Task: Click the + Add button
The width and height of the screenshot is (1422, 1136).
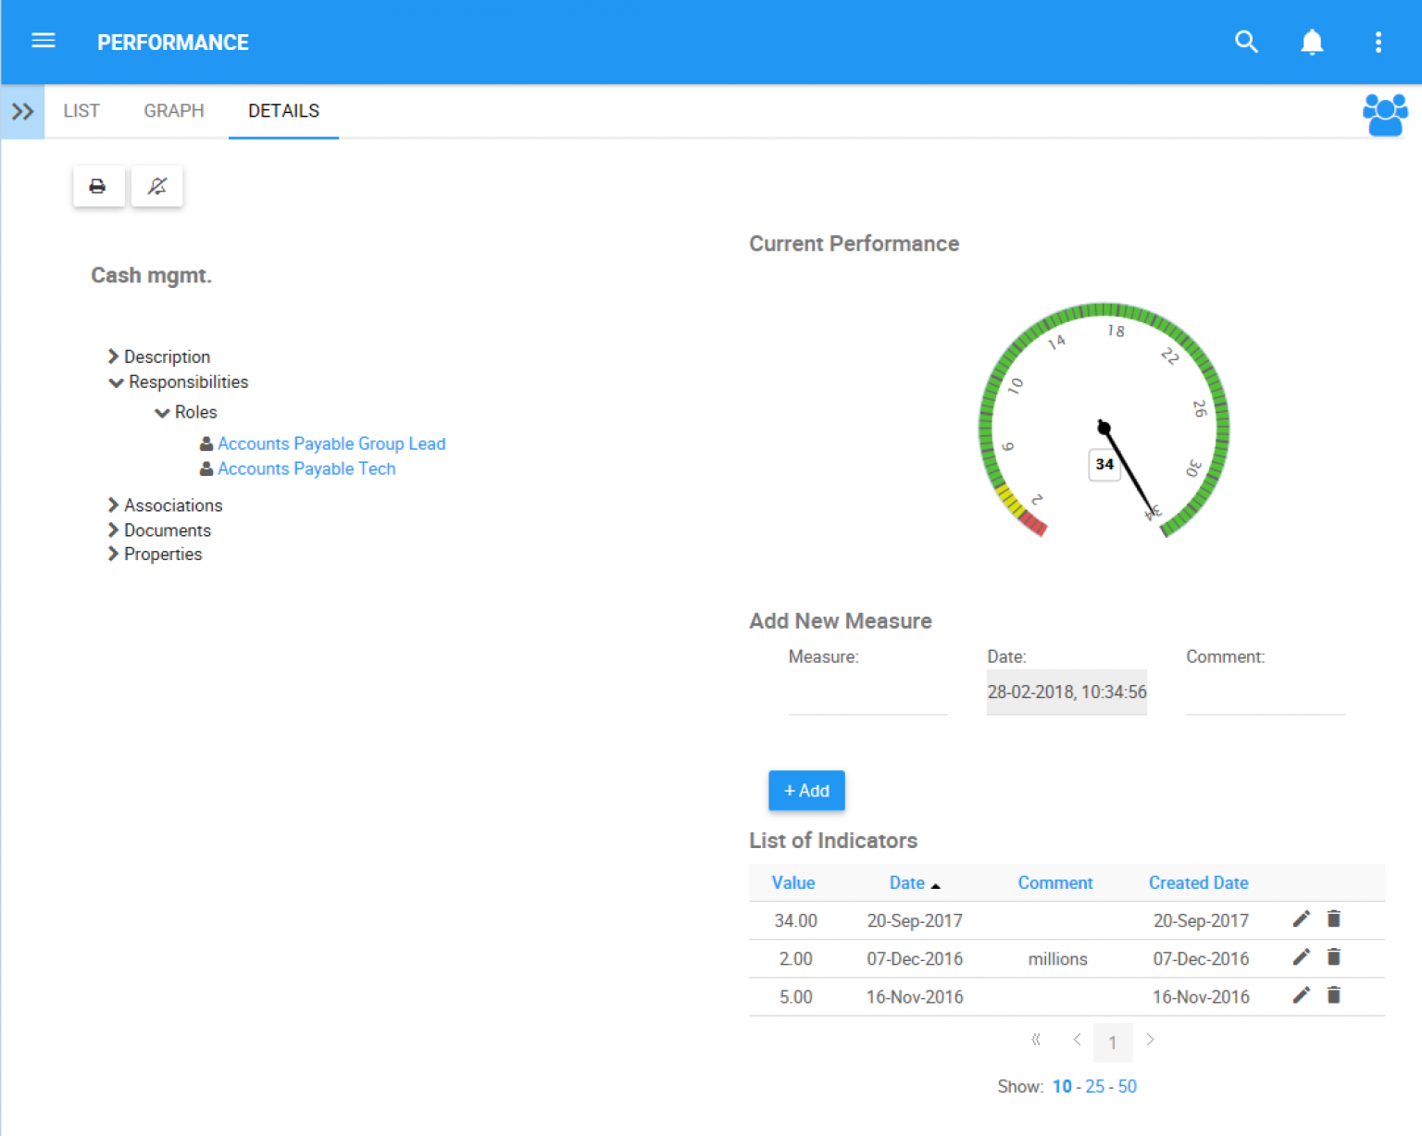Action: (805, 791)
